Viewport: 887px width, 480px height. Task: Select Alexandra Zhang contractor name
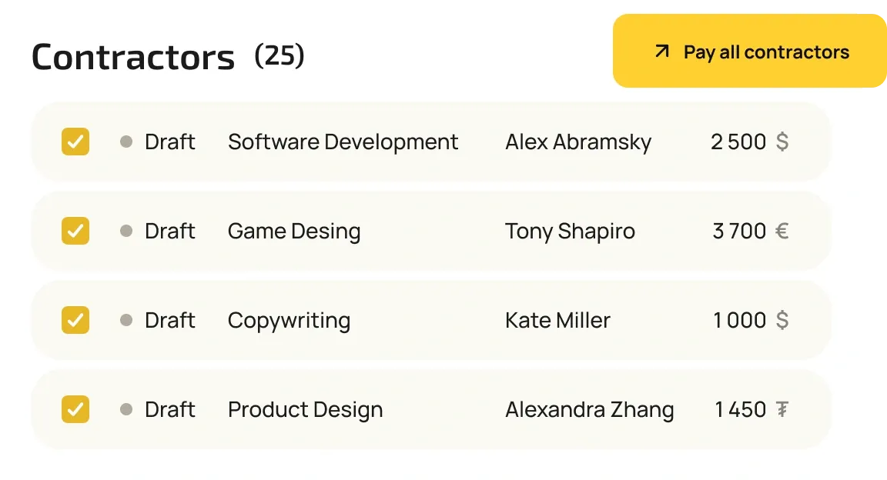[x=589, y=410]
